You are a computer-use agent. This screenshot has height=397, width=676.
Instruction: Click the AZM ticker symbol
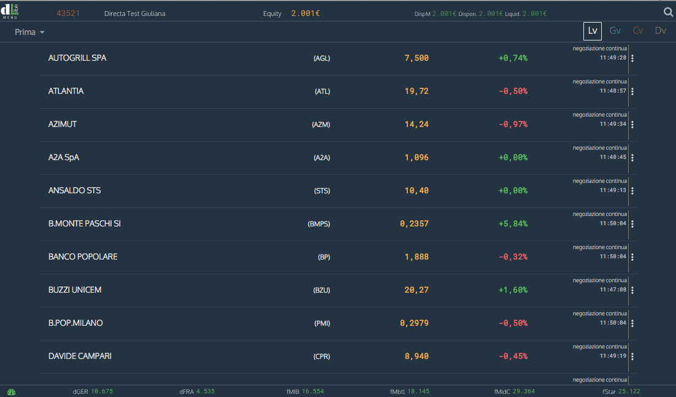point(321,125)
